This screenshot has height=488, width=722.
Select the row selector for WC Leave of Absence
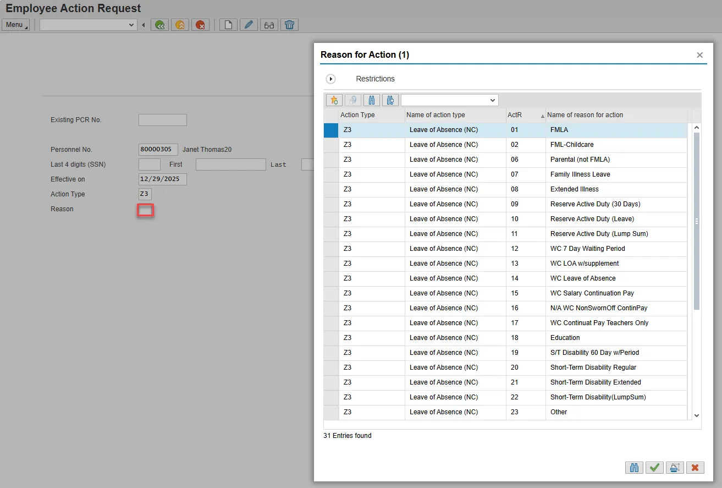point(331,279)
